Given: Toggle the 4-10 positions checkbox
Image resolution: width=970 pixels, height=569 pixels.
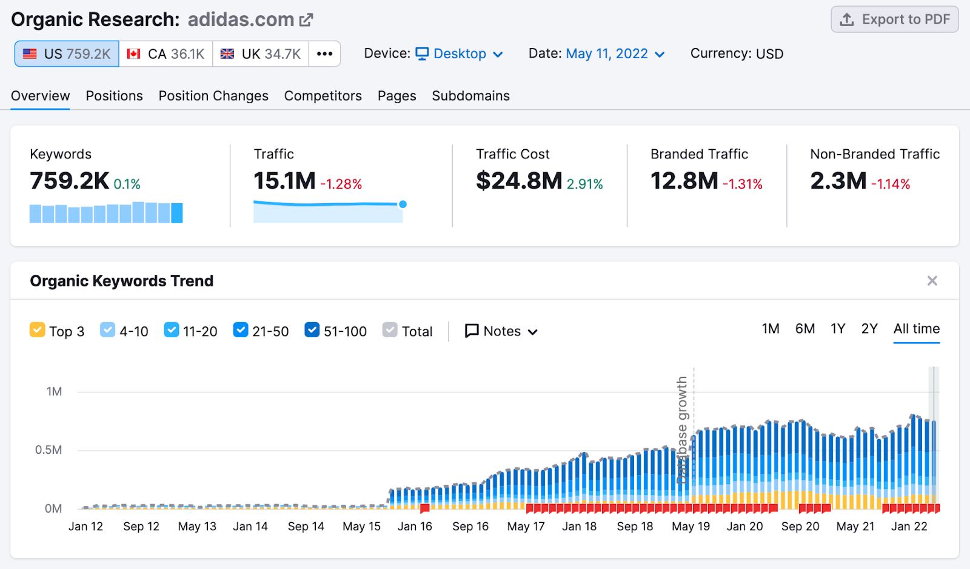Looking at the screenshot, I should pos(107,330).
